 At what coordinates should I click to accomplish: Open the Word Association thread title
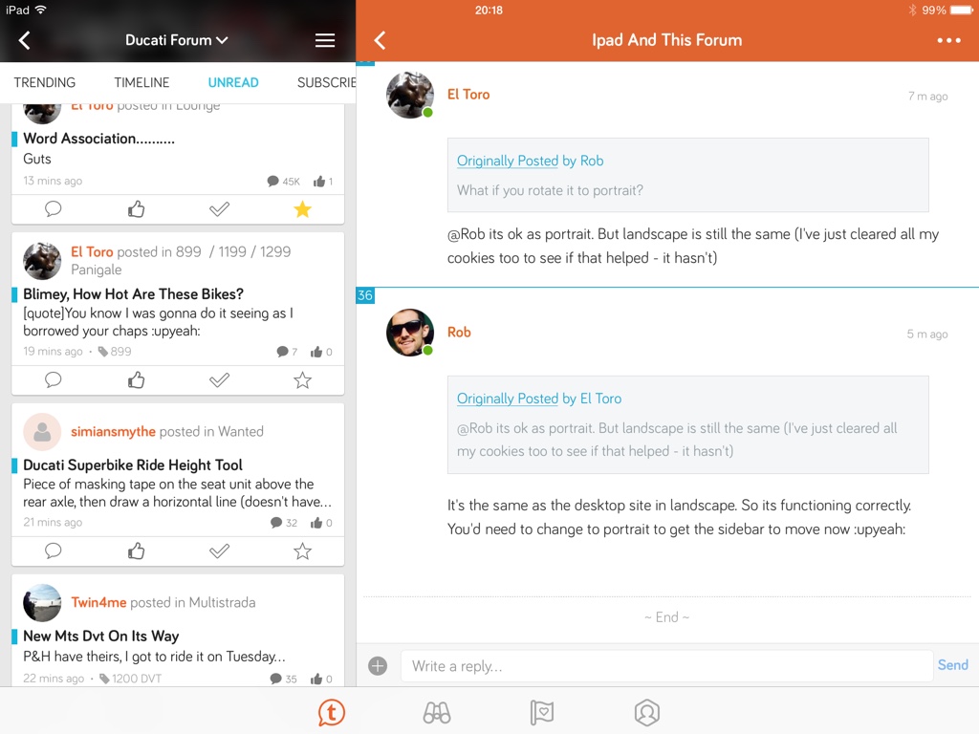tap(98, 139)
